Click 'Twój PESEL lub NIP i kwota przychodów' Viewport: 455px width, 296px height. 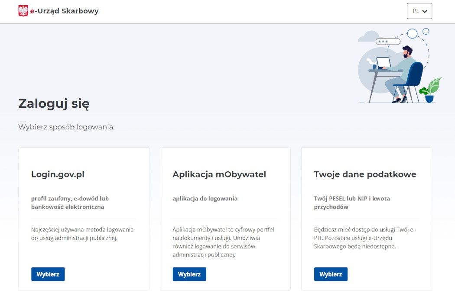tap(352, 203)
